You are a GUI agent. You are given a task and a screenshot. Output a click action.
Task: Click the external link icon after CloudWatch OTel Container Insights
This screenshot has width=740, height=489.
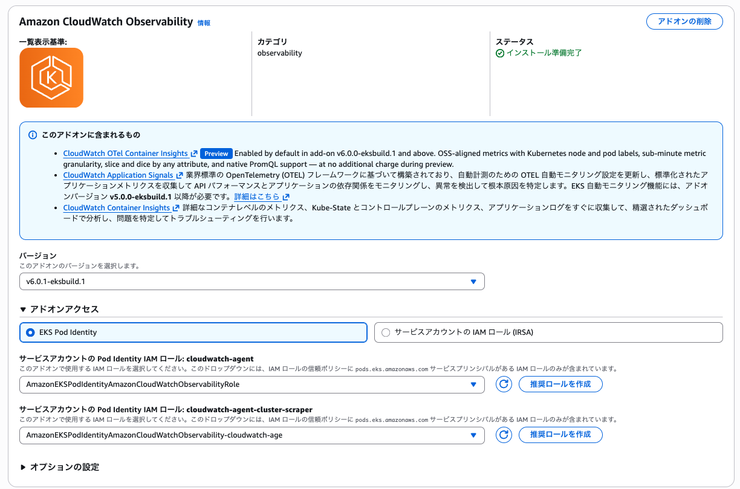point(194,154)
